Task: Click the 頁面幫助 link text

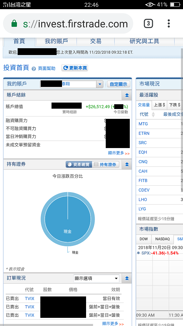Action: tap(47, 69)
